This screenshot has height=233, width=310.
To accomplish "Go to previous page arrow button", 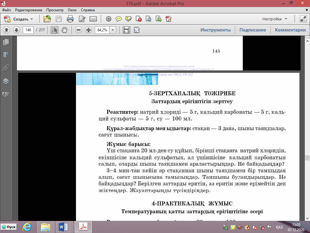I will click(x=7, y=30).
